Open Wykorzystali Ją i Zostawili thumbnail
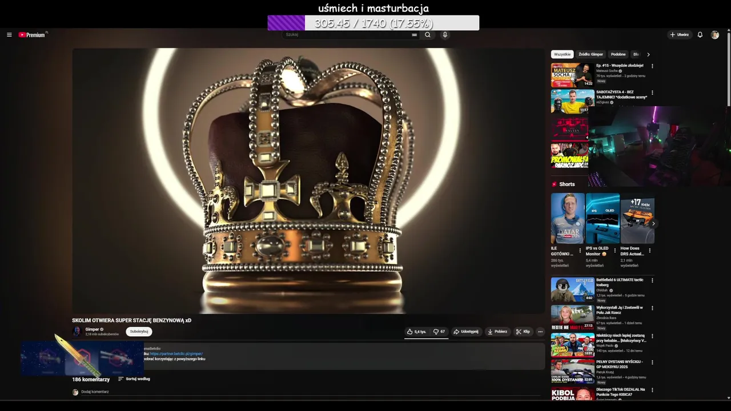The height and width of the screenshot is (411, 731). [572, 317]
